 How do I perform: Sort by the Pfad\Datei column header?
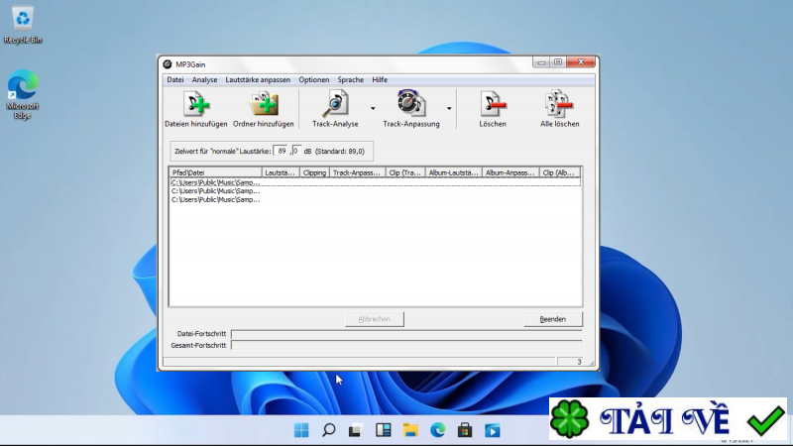pyautogui.click(x=216, y=172)
